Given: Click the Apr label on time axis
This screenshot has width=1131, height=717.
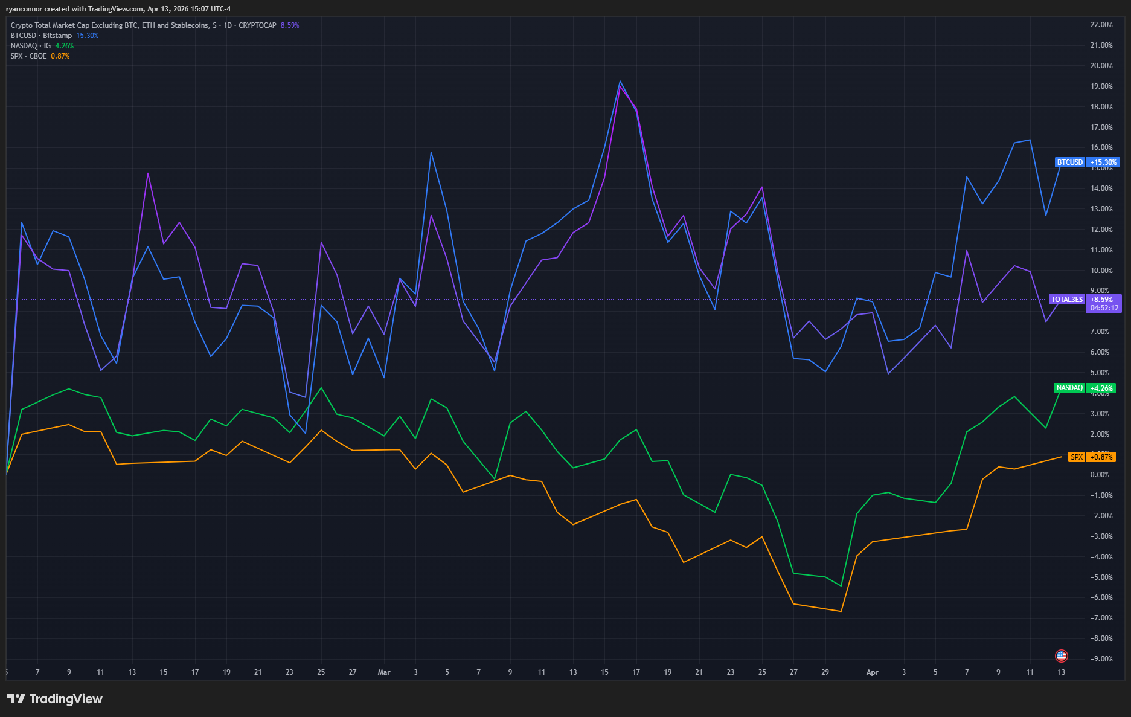Looking at the screenshot, I should 872,672.
